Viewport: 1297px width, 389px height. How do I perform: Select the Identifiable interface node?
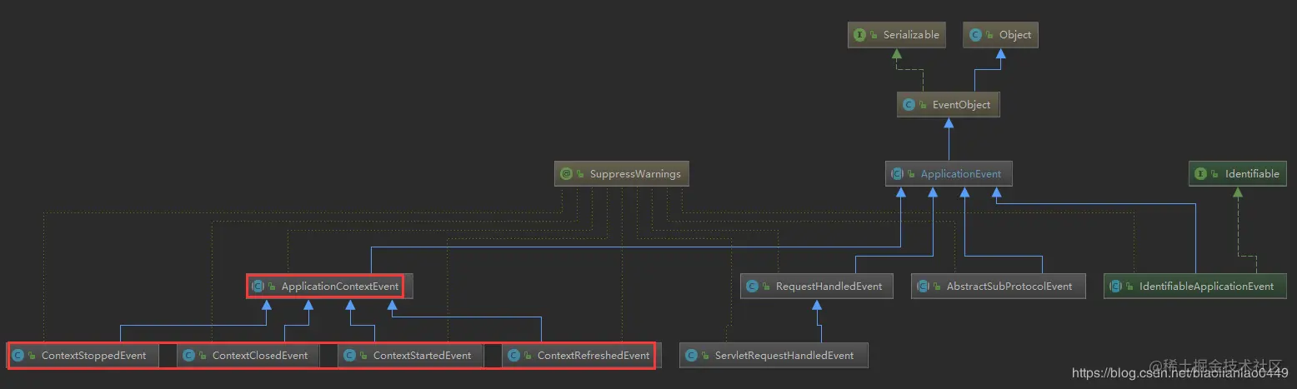click(x=1238, y=174)
